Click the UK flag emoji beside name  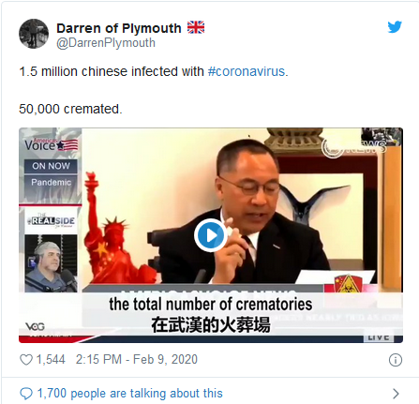pyautogui.click(x=196, y=27)
